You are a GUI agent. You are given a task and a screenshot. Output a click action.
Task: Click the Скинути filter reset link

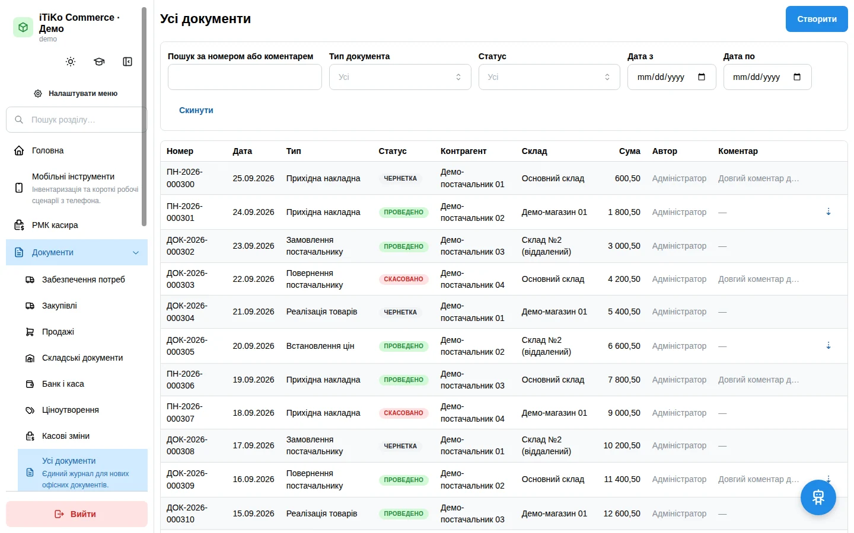(196, 110)
